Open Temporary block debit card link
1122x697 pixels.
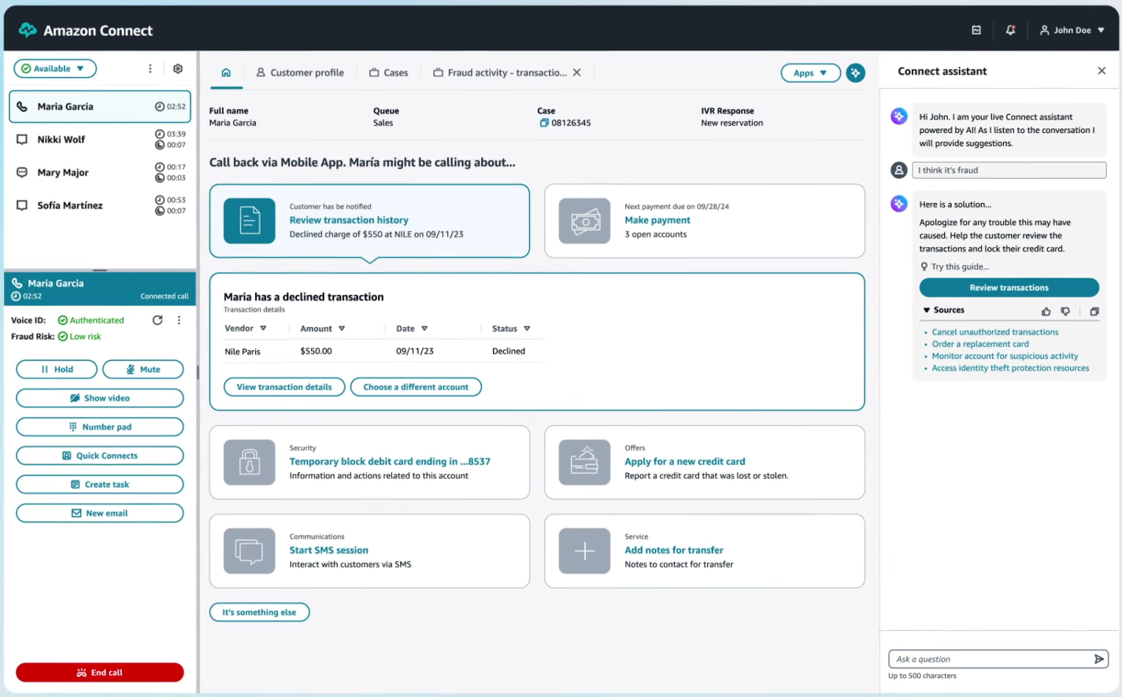390,462
